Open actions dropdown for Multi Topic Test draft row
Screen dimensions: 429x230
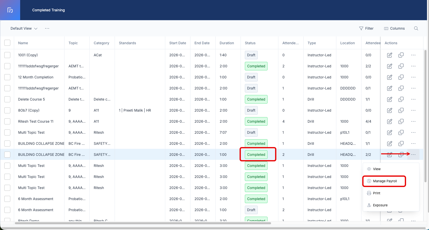pyautogui.click(x=413, y=132)
